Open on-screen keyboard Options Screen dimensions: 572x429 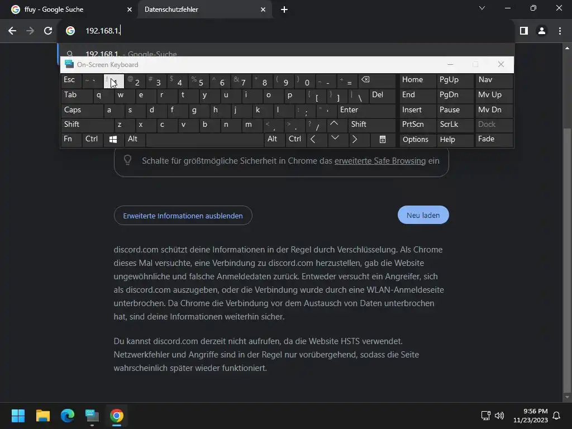418,140
